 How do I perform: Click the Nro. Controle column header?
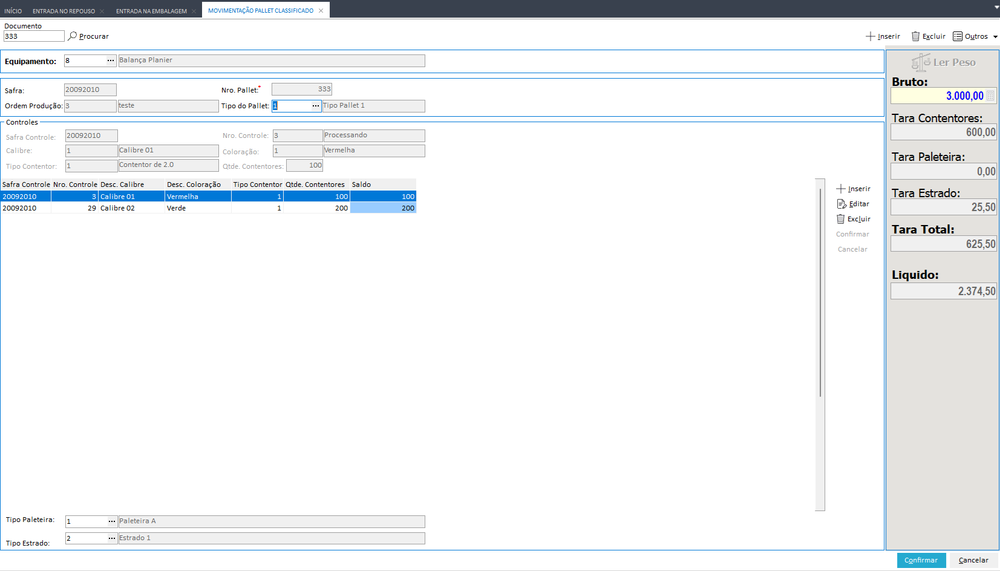pos(75,184)
